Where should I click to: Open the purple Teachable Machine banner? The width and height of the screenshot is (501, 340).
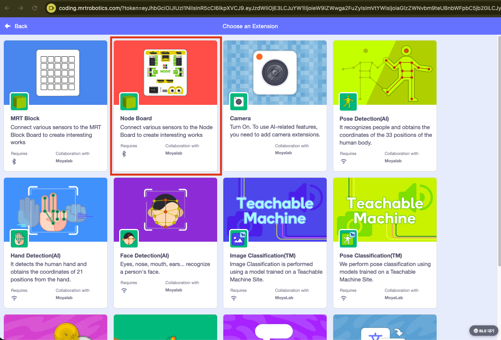pyautogui.click(x=275, y=210)
